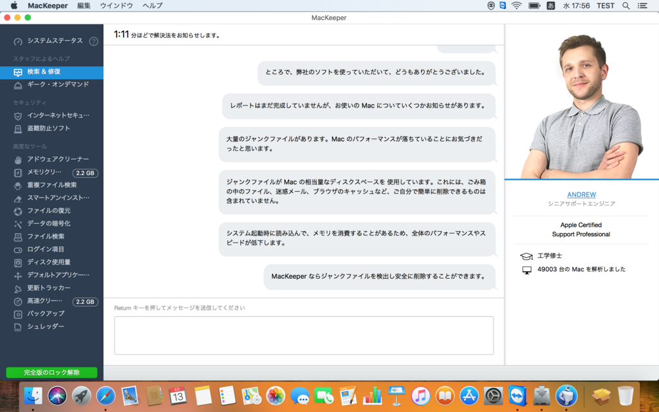Click the message starting ところで、弊社のソフト

pos(376,72)
